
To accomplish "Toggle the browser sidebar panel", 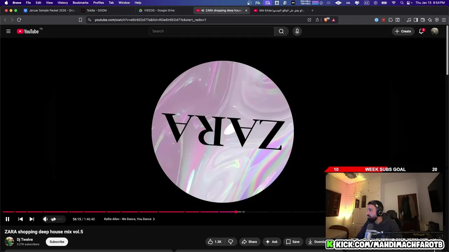I will tap(416, 20).
